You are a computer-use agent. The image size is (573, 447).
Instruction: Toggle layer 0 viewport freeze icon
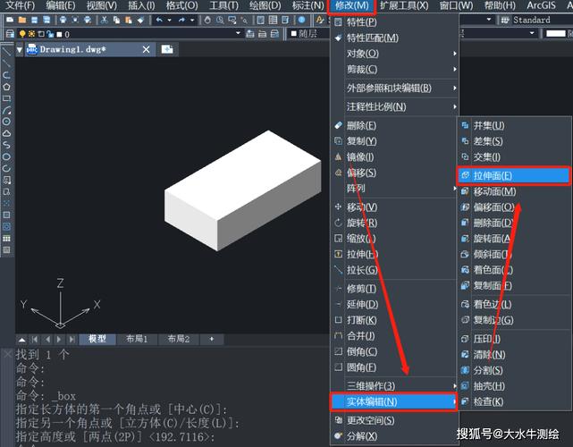[41, 34]
